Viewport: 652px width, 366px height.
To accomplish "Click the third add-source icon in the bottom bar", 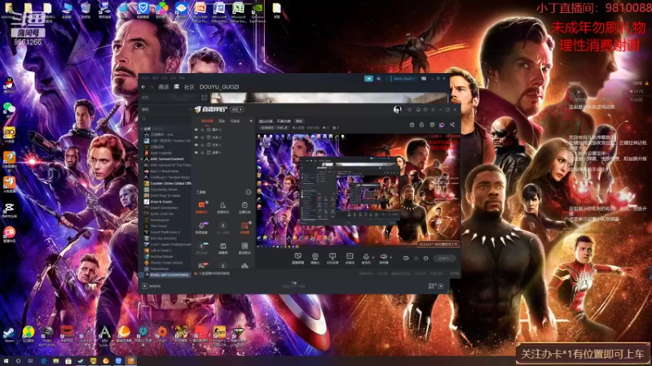I will (333, 258).
